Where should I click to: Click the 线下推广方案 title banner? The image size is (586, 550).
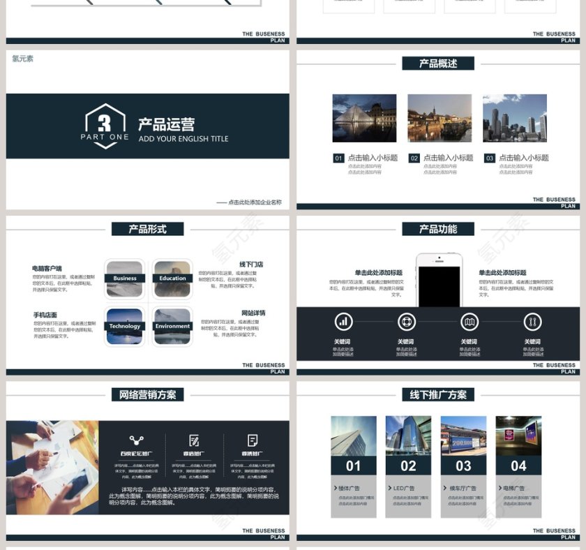pos(438,394)
